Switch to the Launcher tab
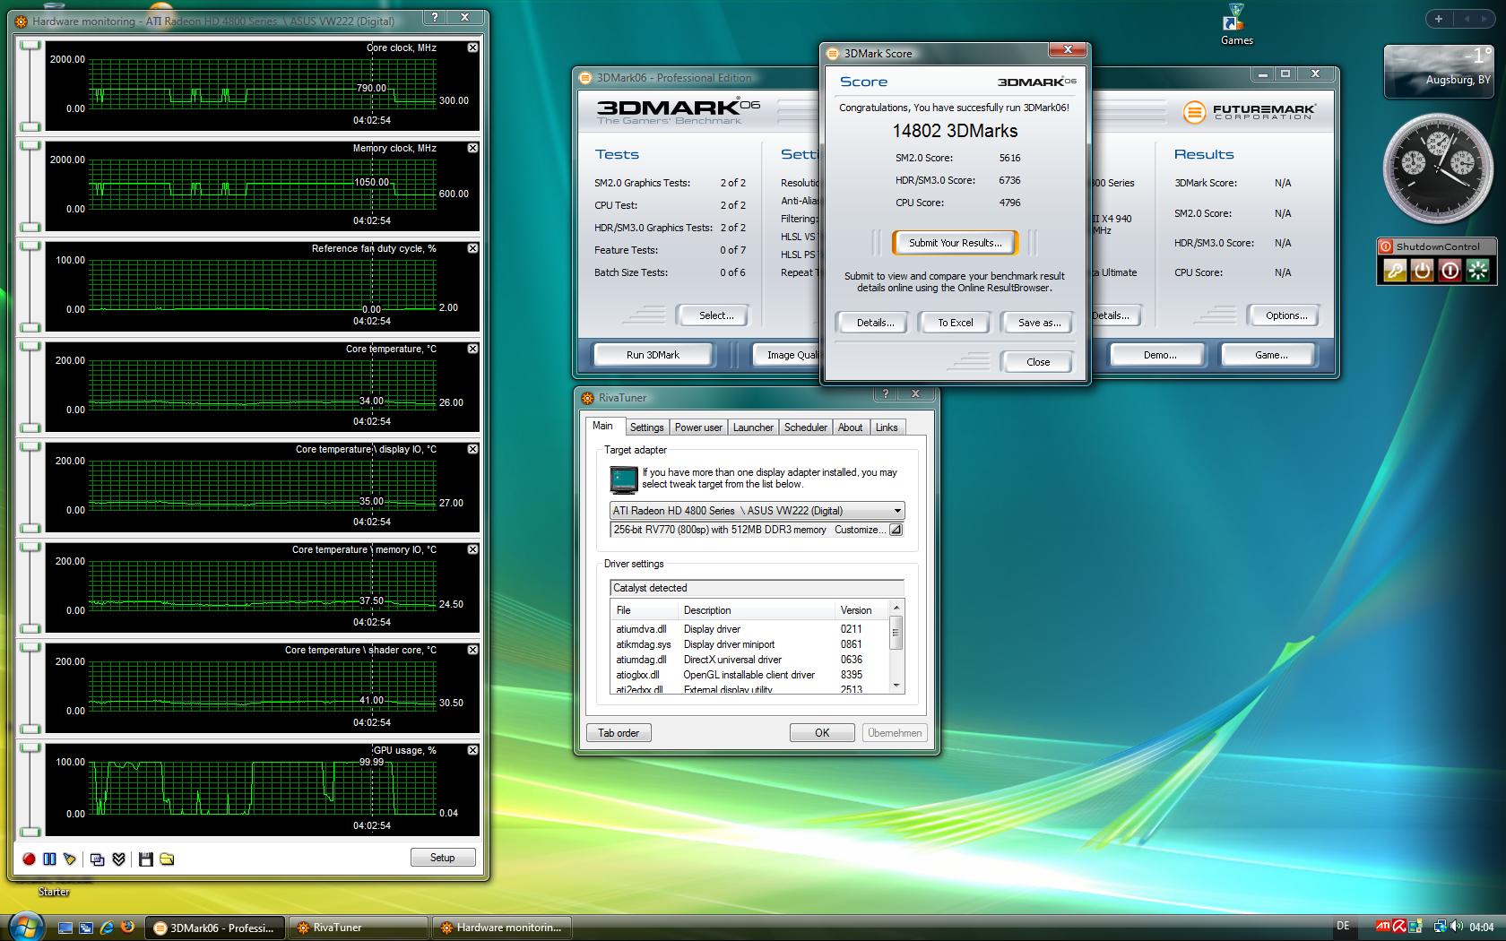The height and width of the screenshot is (941, 1506). coord(753,427)
